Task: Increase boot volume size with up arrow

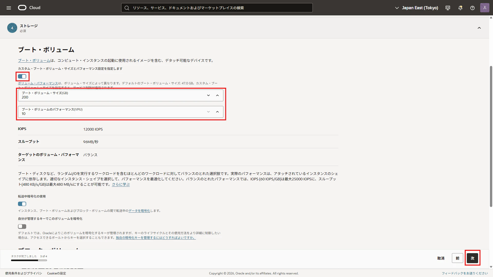Action: pyautogui.click(x=217, y=95)
